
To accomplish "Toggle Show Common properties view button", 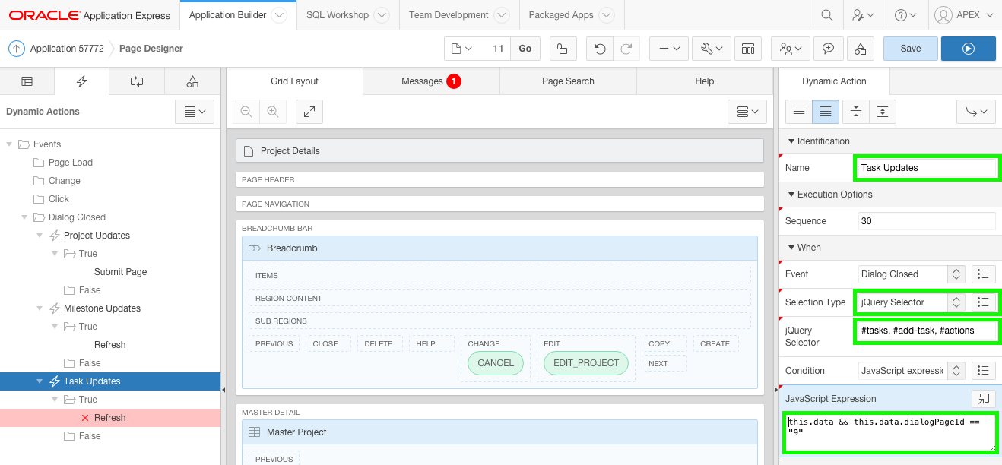I will [799, 112].
